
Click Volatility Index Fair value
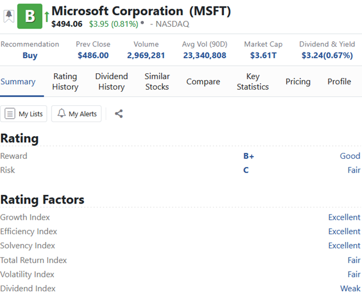[354, 274]
